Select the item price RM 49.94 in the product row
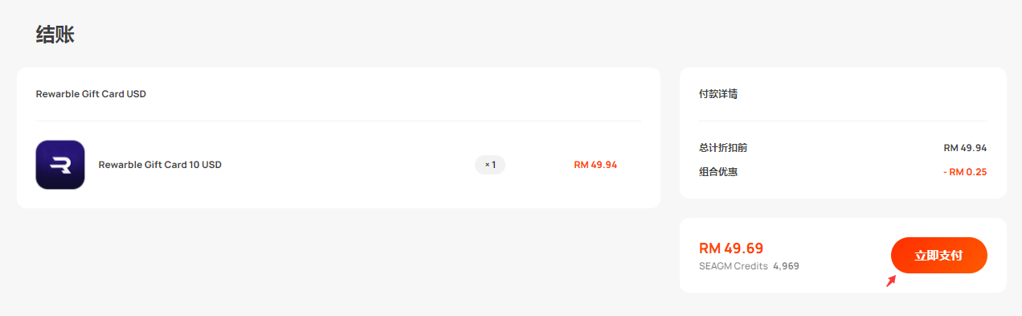 [595, 165]
